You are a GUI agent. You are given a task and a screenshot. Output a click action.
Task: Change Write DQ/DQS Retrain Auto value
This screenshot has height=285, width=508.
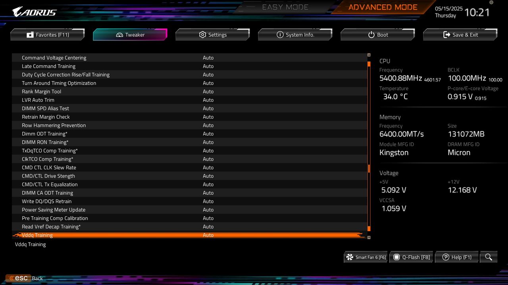tap(208, 201)
